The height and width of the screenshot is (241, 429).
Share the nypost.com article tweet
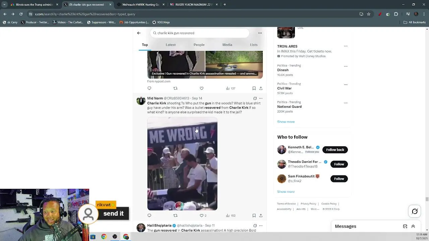tap(261, 88)
